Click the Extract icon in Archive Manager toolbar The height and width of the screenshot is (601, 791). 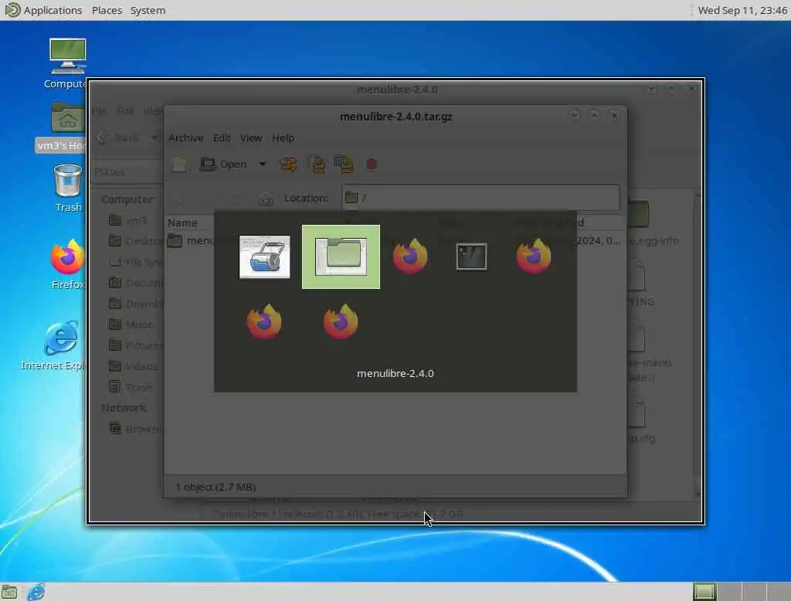(x=289, y=164)
